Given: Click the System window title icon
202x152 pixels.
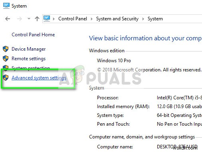Looking at the screenshot, I should (6, 6).
